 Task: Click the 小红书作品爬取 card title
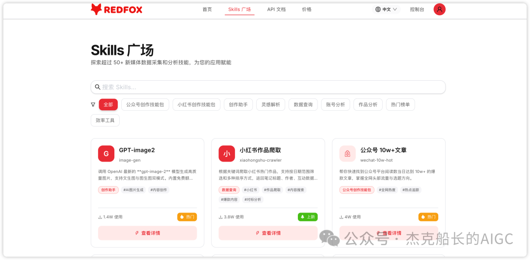[260, 150]
